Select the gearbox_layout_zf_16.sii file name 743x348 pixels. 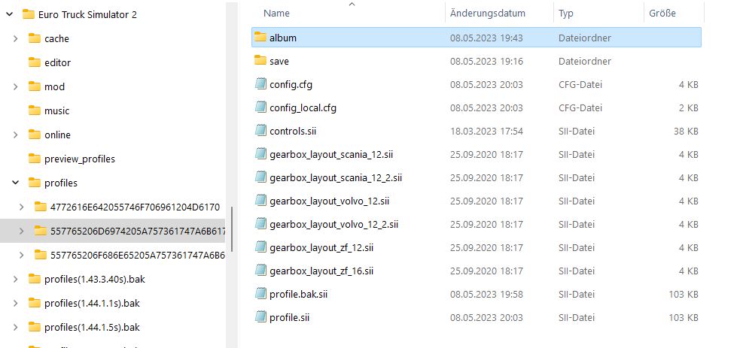(x=321, y=271)
